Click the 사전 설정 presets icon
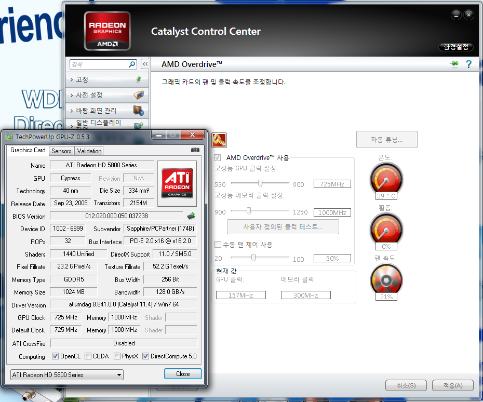The width and height of the screenshot is (483, 402). pos(139,95)
